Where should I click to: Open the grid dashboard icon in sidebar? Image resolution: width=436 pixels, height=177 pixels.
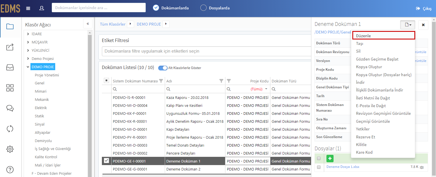pyautogui.click(x=10, y=88)
